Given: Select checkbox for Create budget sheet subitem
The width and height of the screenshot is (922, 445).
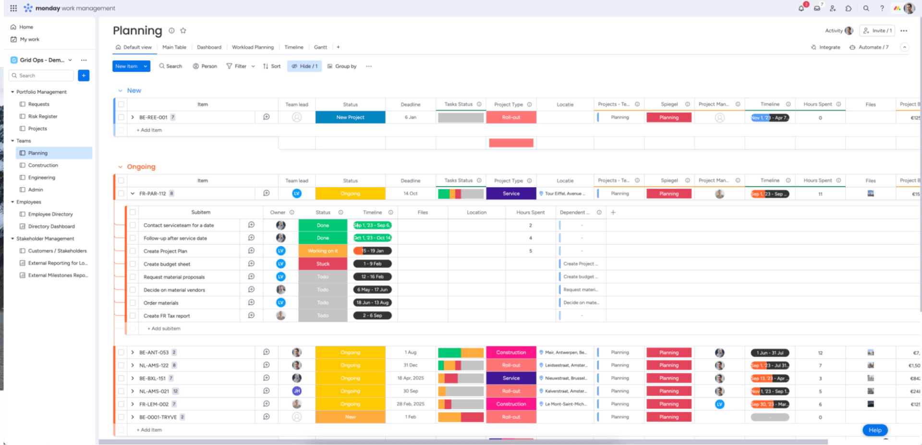Looking at the screenshot, I should (x=133, y=264).
